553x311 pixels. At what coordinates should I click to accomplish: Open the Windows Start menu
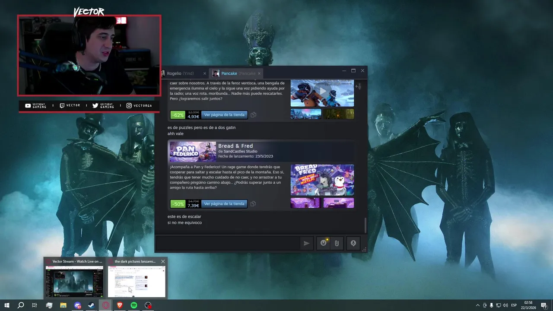pos(6,305)
